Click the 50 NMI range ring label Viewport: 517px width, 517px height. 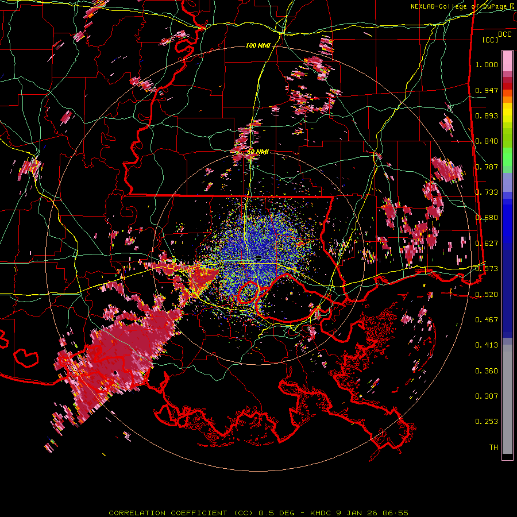tap(258, 152)
